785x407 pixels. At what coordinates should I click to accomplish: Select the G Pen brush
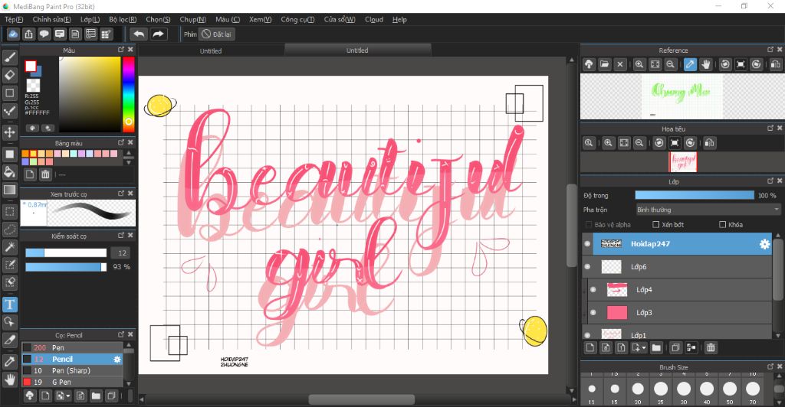coord(72,382)
